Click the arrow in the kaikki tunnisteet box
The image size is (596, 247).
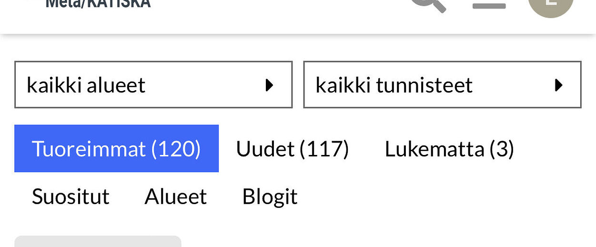coord(558,85)
